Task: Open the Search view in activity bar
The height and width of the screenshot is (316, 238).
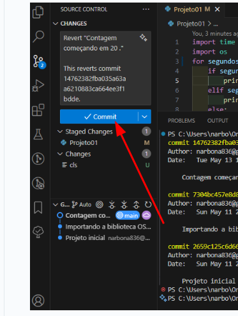Action: (x=38, y=36)
